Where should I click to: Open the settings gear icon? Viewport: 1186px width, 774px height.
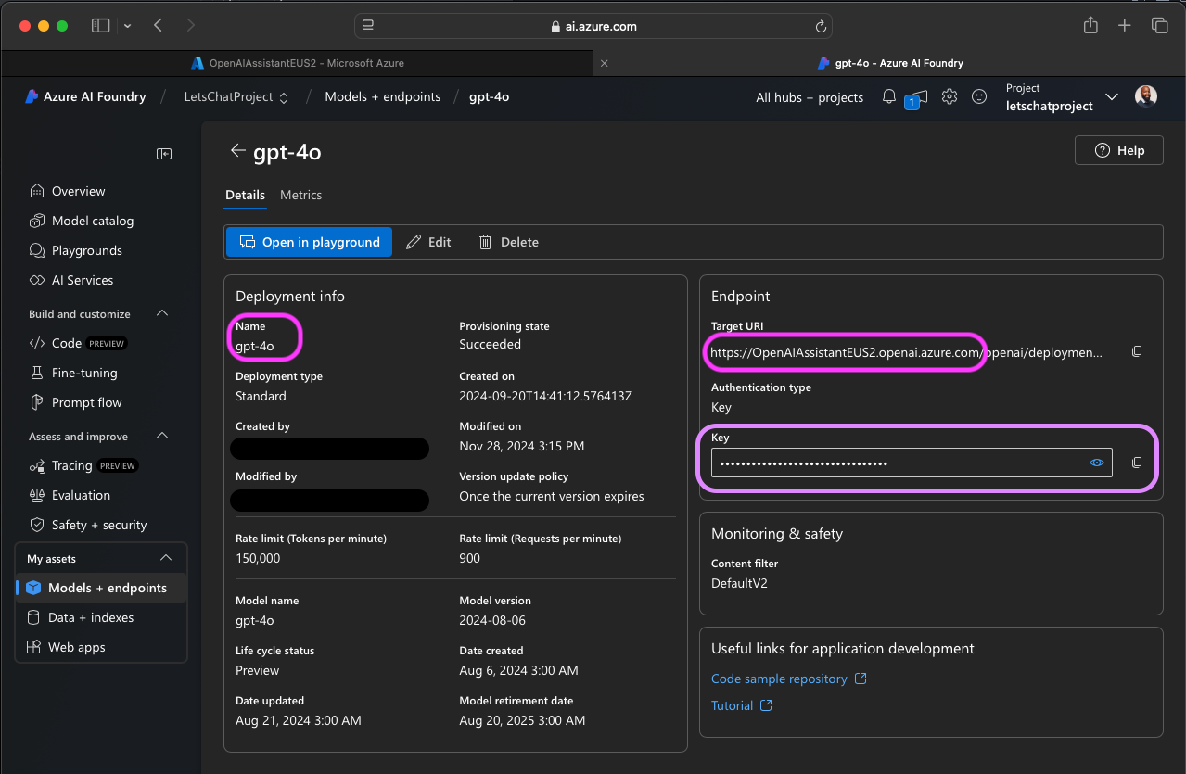[x=950, y=96]
